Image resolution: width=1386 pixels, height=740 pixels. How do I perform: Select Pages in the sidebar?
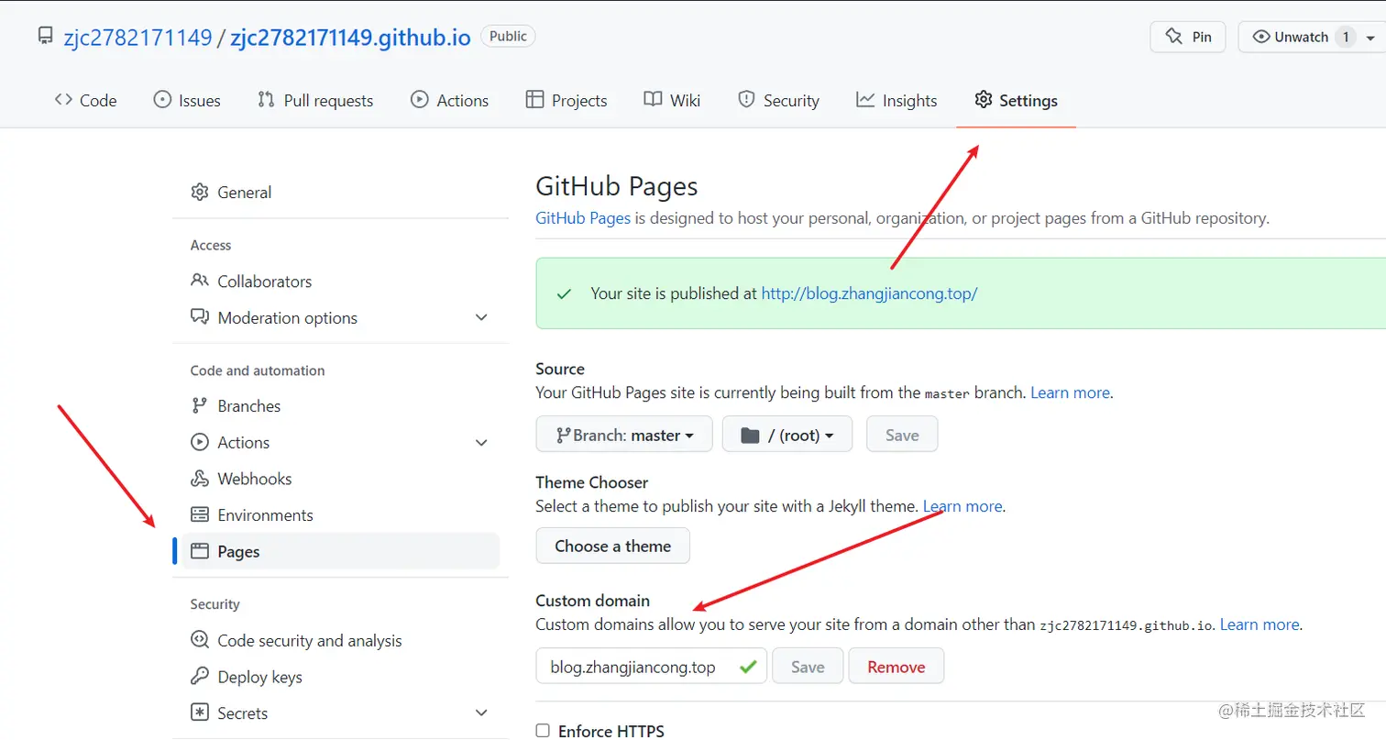pyautogui.click(x=340, y=551)
